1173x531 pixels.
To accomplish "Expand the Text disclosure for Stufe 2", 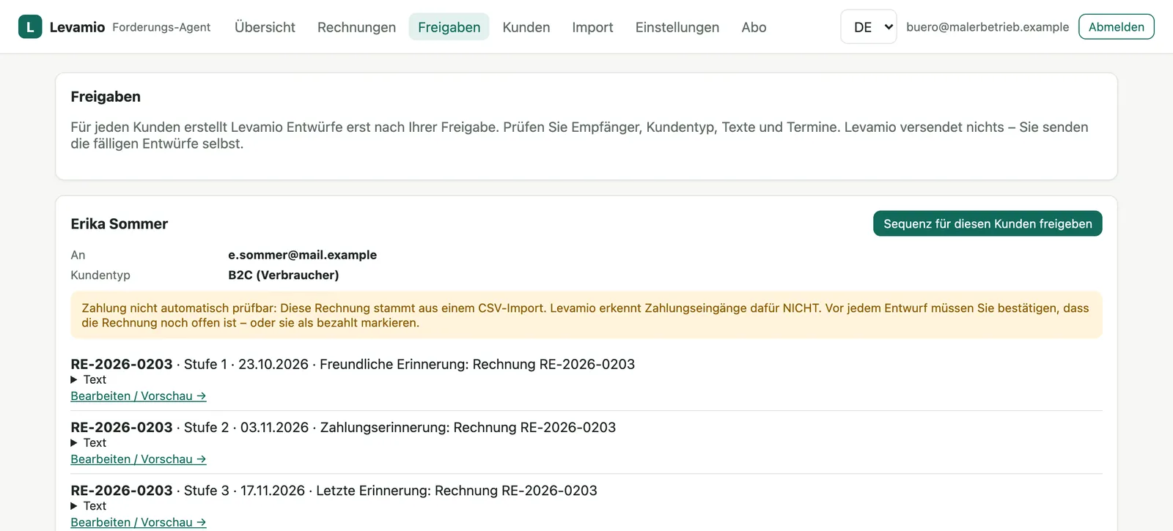I will [89, 442].
